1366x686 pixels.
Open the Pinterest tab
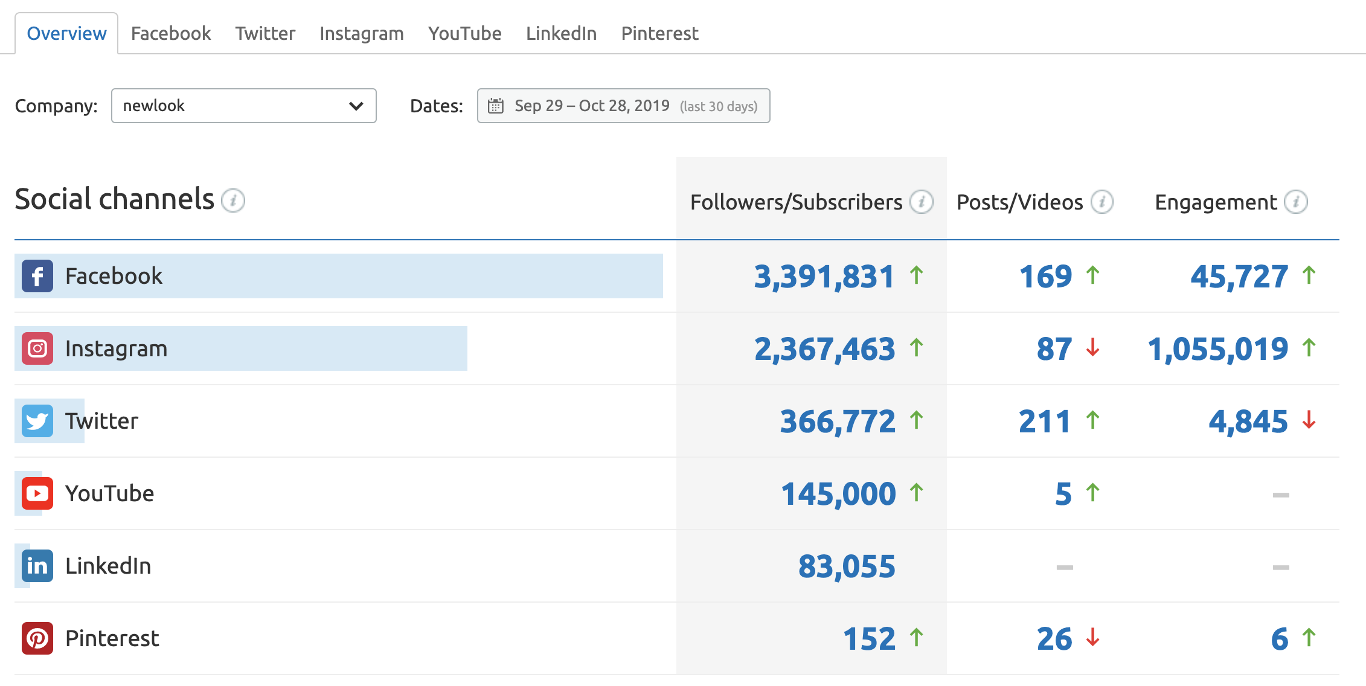659,33
